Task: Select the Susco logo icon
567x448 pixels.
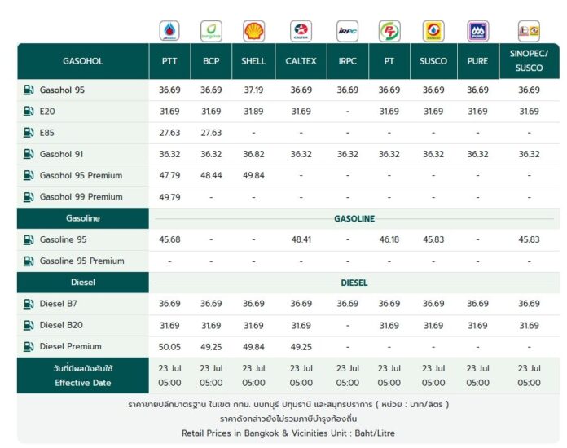Action: click(x=433, y=31)
